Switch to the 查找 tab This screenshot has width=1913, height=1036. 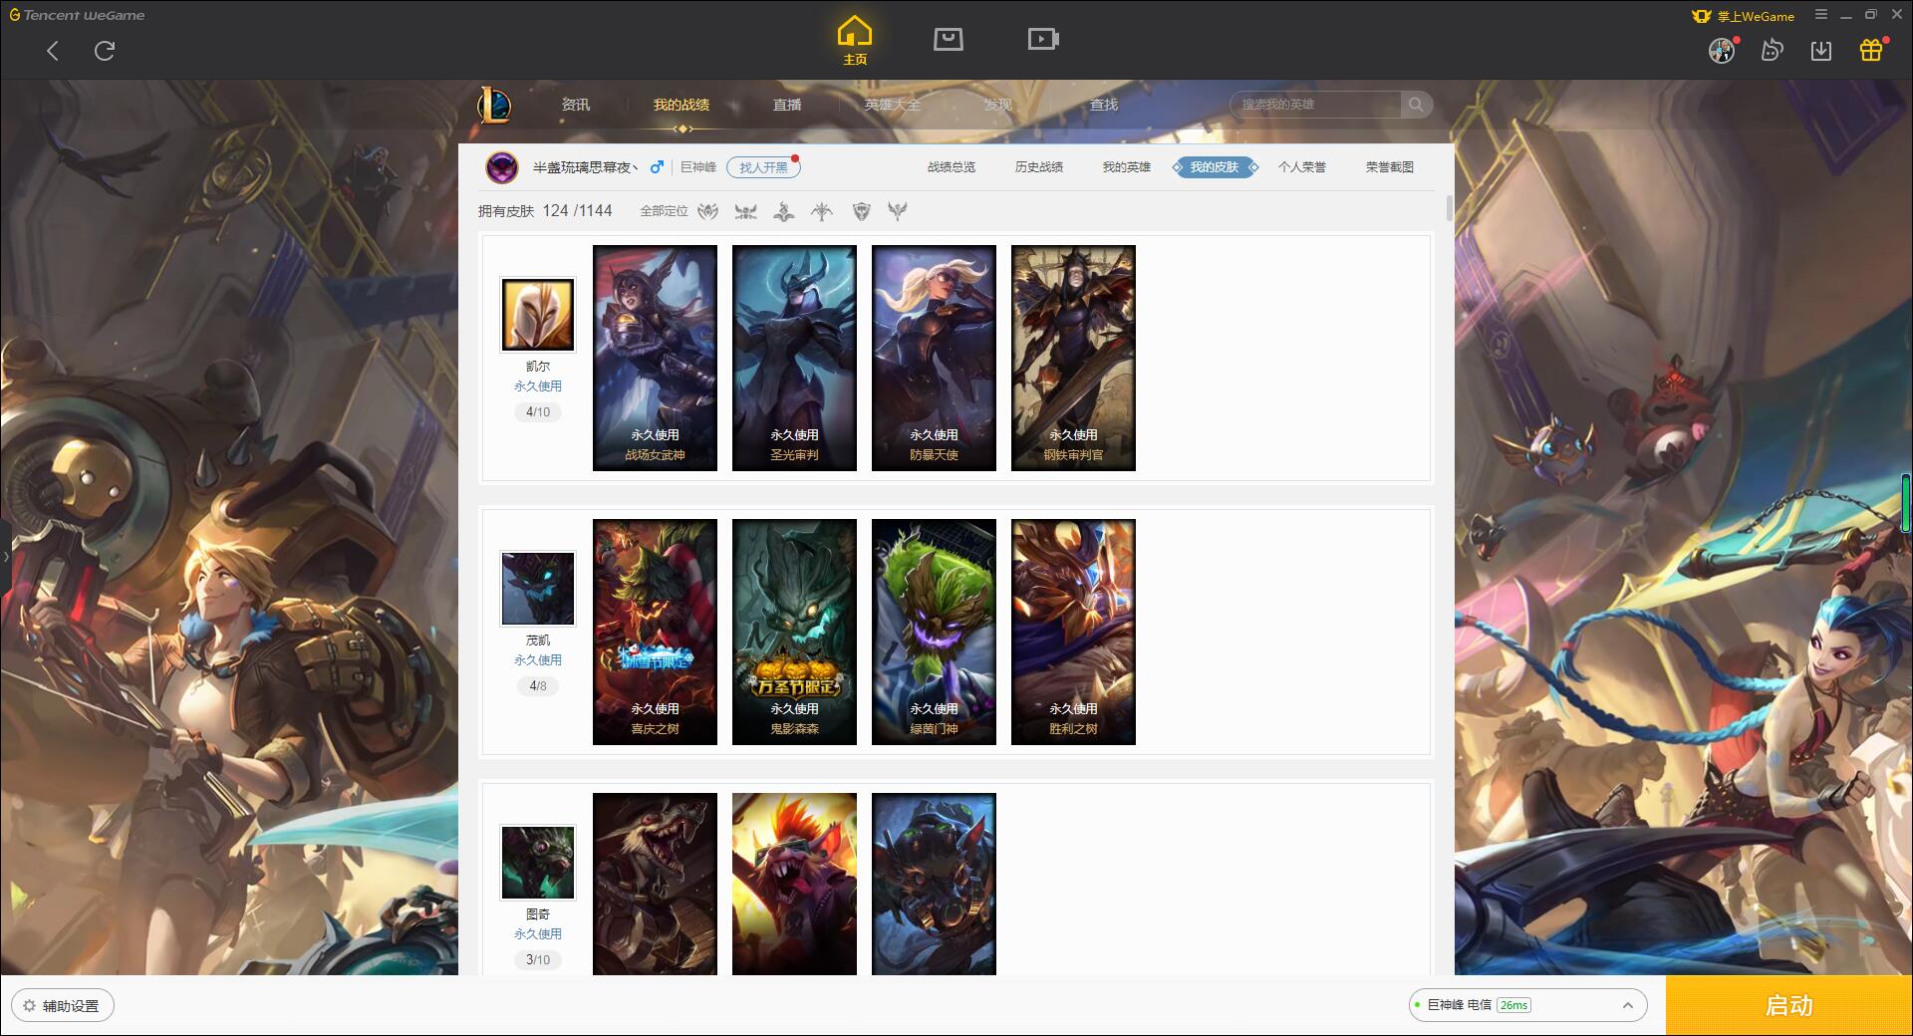coord(1104,105)
